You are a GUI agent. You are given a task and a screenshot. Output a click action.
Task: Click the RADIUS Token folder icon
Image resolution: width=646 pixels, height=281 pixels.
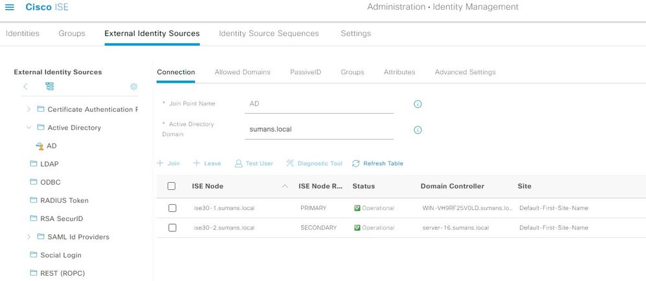34,200
